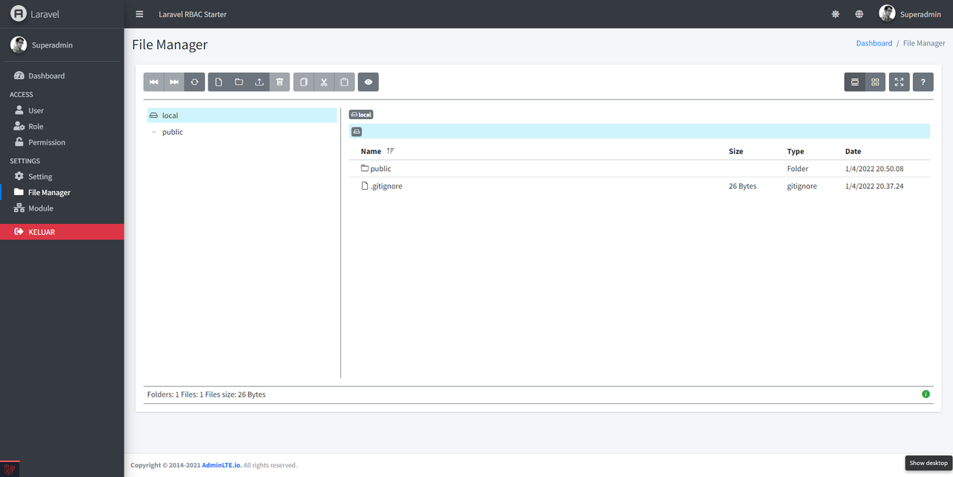Open the AdminLTE.io footer link
The width and height of the screenshot is (953, 477).
[221, 465]
